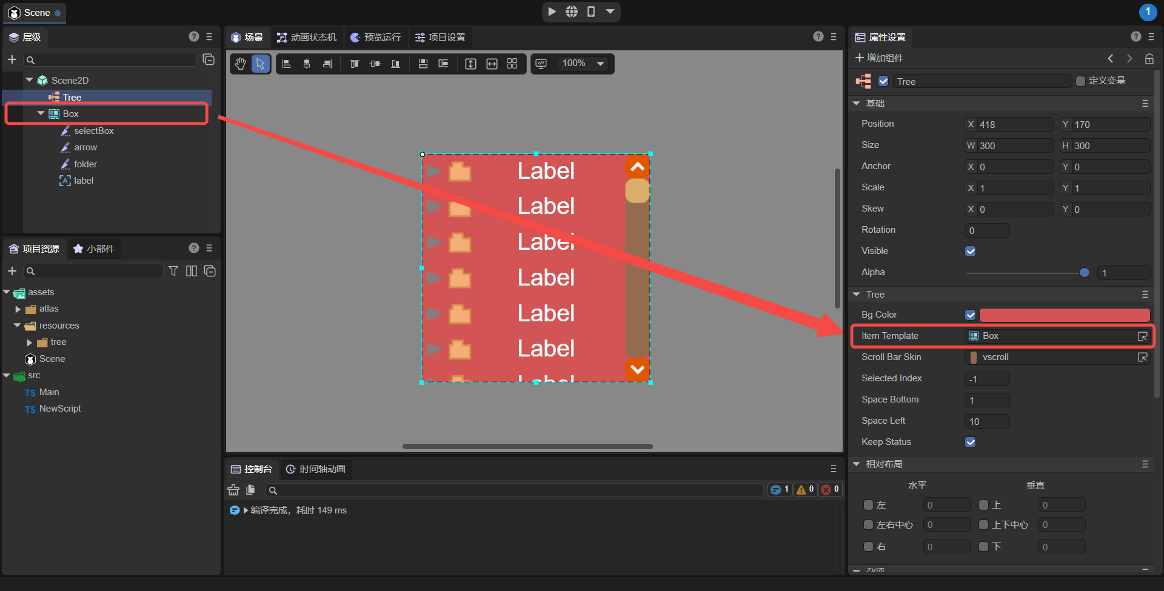
Task: Expand the atlas folder
Action: (18, 309)
